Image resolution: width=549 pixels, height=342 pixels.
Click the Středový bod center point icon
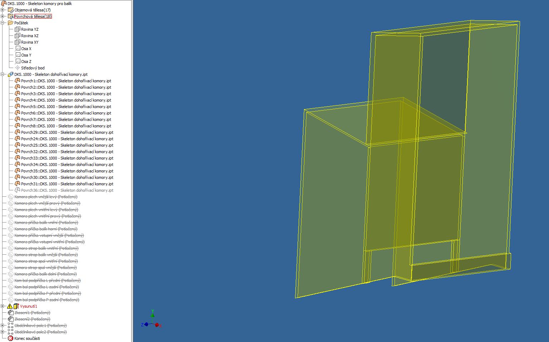point(18,68)
